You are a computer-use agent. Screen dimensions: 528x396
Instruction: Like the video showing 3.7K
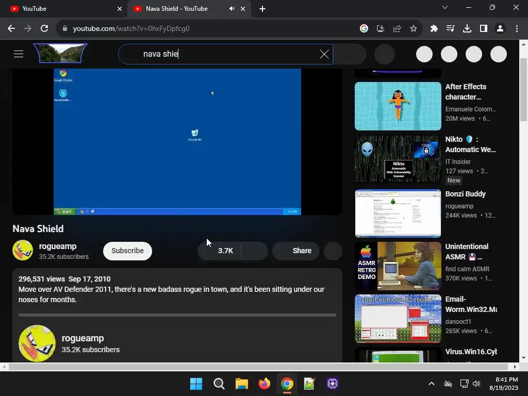pyautogui.click(x=220, y=251)
